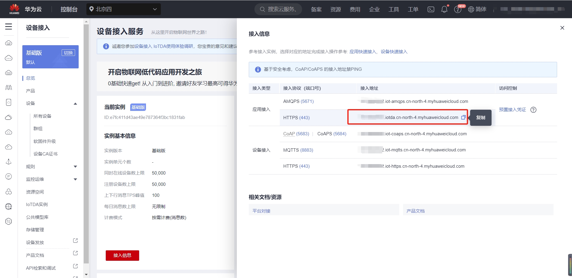Open the external link icon for 设备发放

pos(75,241)
